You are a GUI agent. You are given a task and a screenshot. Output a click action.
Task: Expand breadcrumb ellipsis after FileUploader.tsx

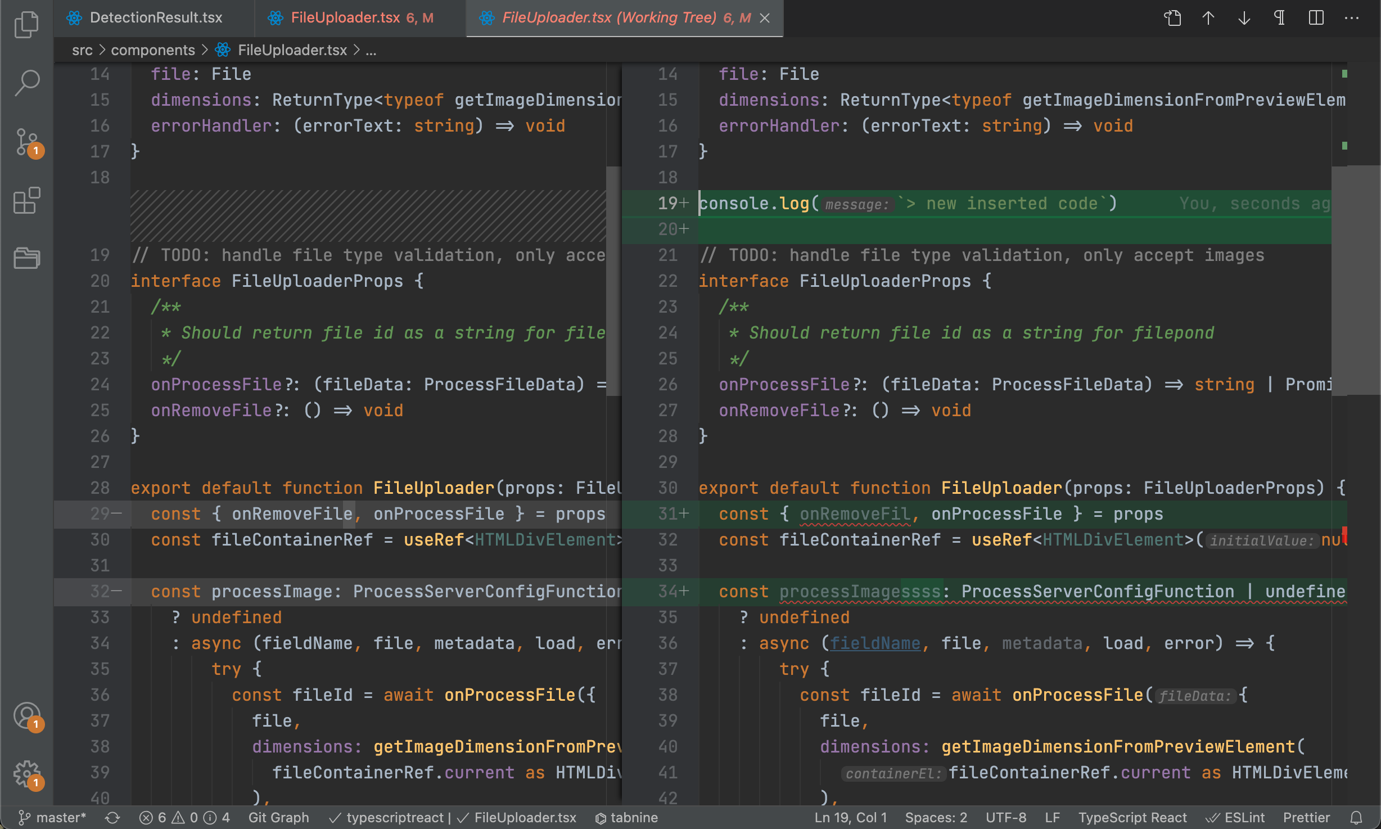(x=371, y=50)
